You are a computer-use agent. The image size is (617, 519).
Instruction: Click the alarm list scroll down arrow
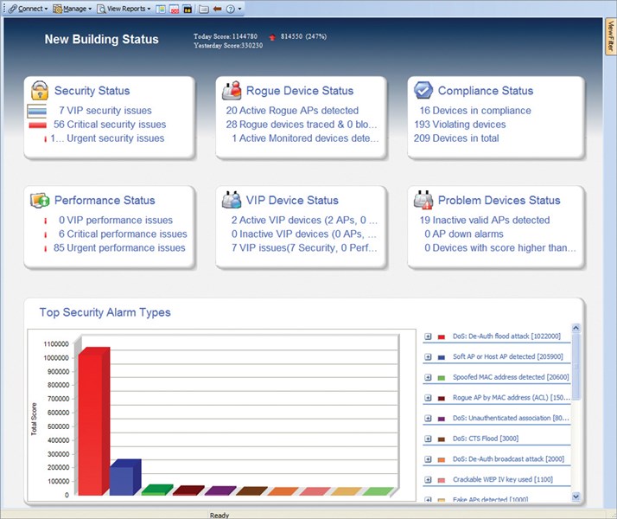point(576,497)
